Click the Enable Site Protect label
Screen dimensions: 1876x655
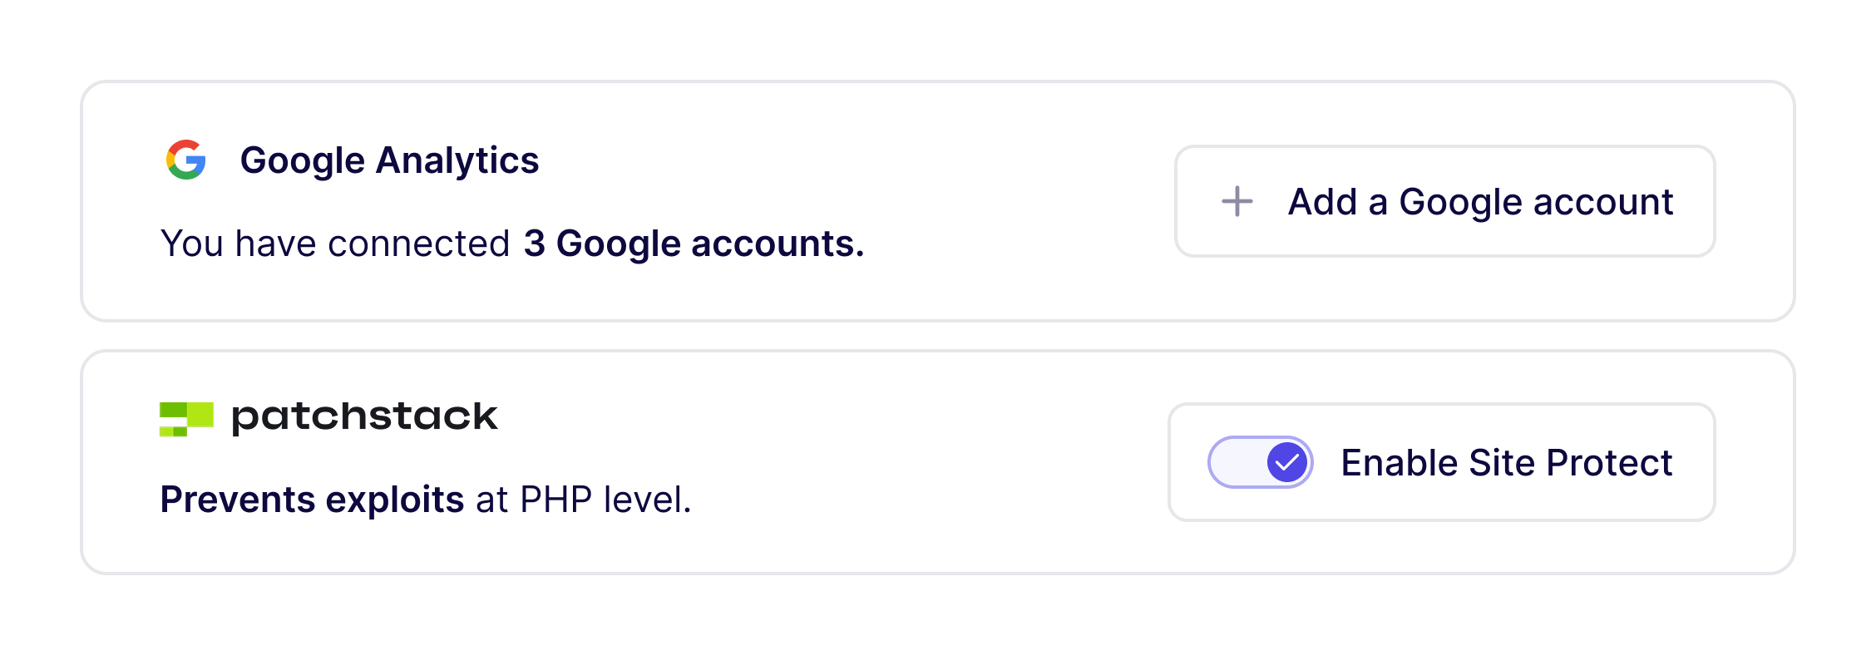(1507, 462)
